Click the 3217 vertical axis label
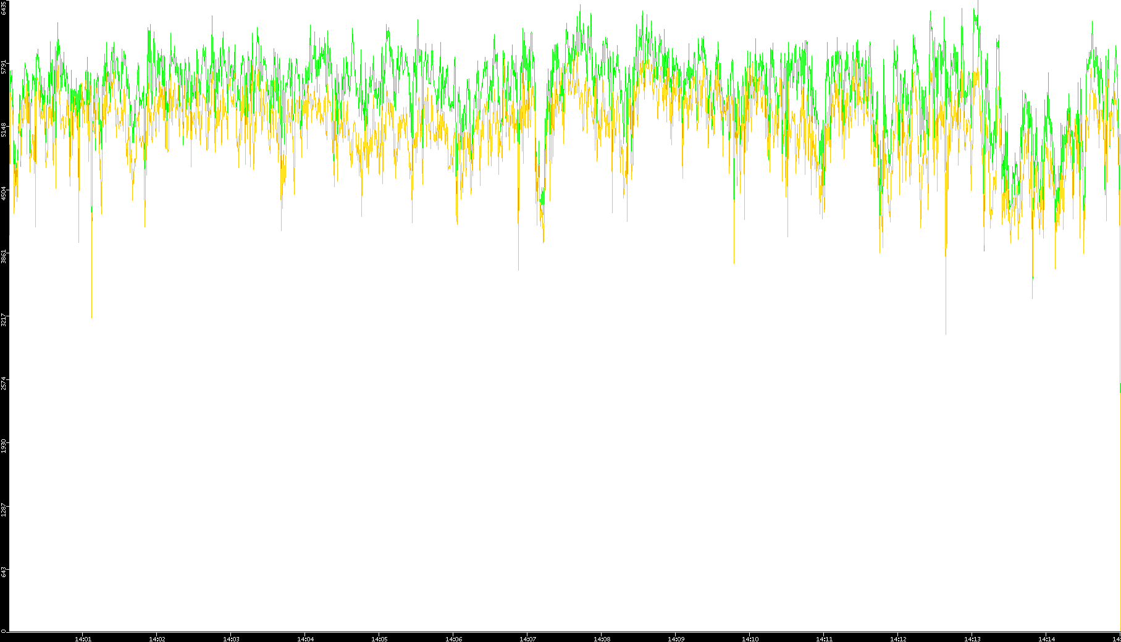Image resolution: width=1121 pixels, height=642 pixels. pyautogui.click(x=4, y=320)
